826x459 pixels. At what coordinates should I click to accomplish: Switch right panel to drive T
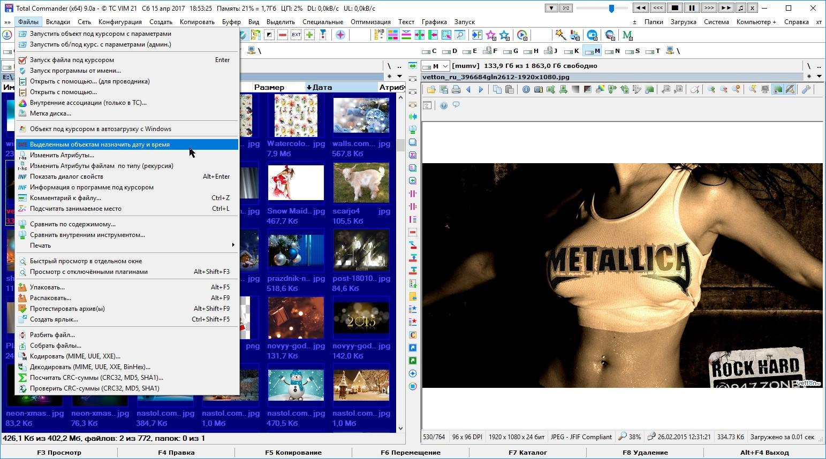(x=654, y=51)
